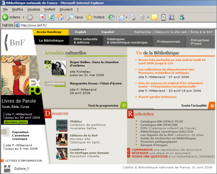
Task: Click orange arrow beside Lettres d'information
Action: tap(2, 161)
